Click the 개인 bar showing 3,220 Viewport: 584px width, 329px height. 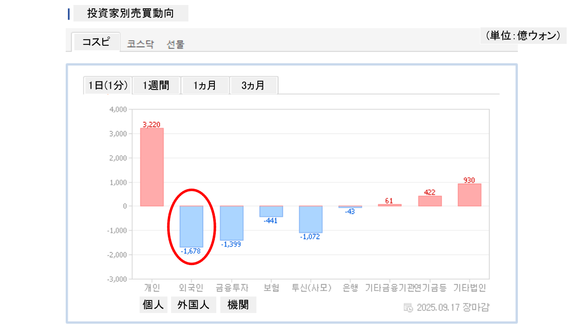pos(151,167)
